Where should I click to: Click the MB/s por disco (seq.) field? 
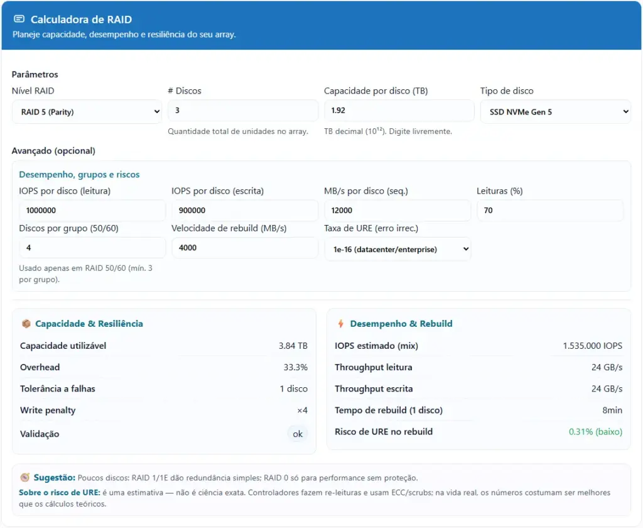397,210
